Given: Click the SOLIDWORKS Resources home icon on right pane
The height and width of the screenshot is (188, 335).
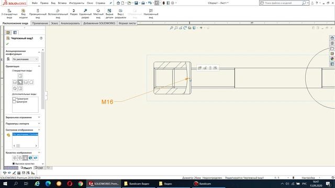Looking at the screenshot, I should 332,38.
